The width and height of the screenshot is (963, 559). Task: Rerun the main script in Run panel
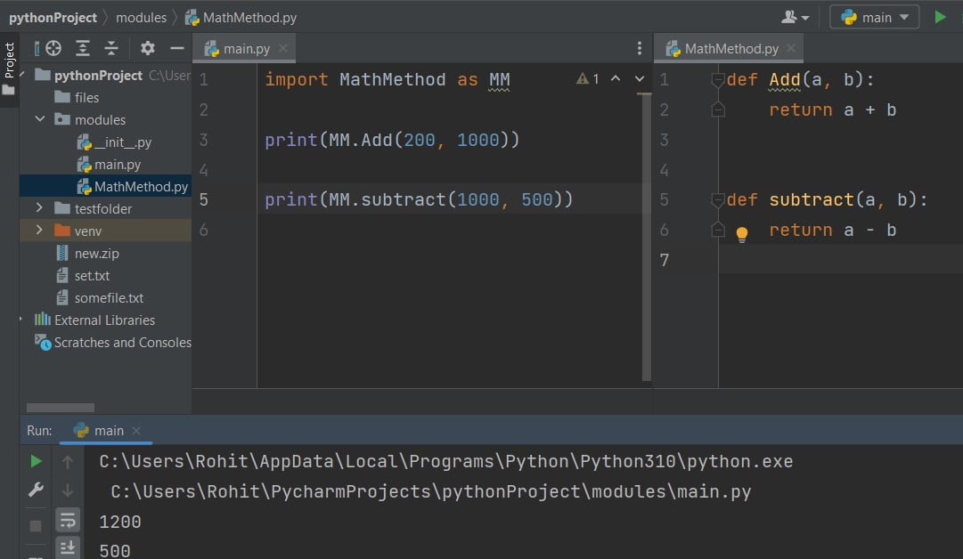pos(36,461)
